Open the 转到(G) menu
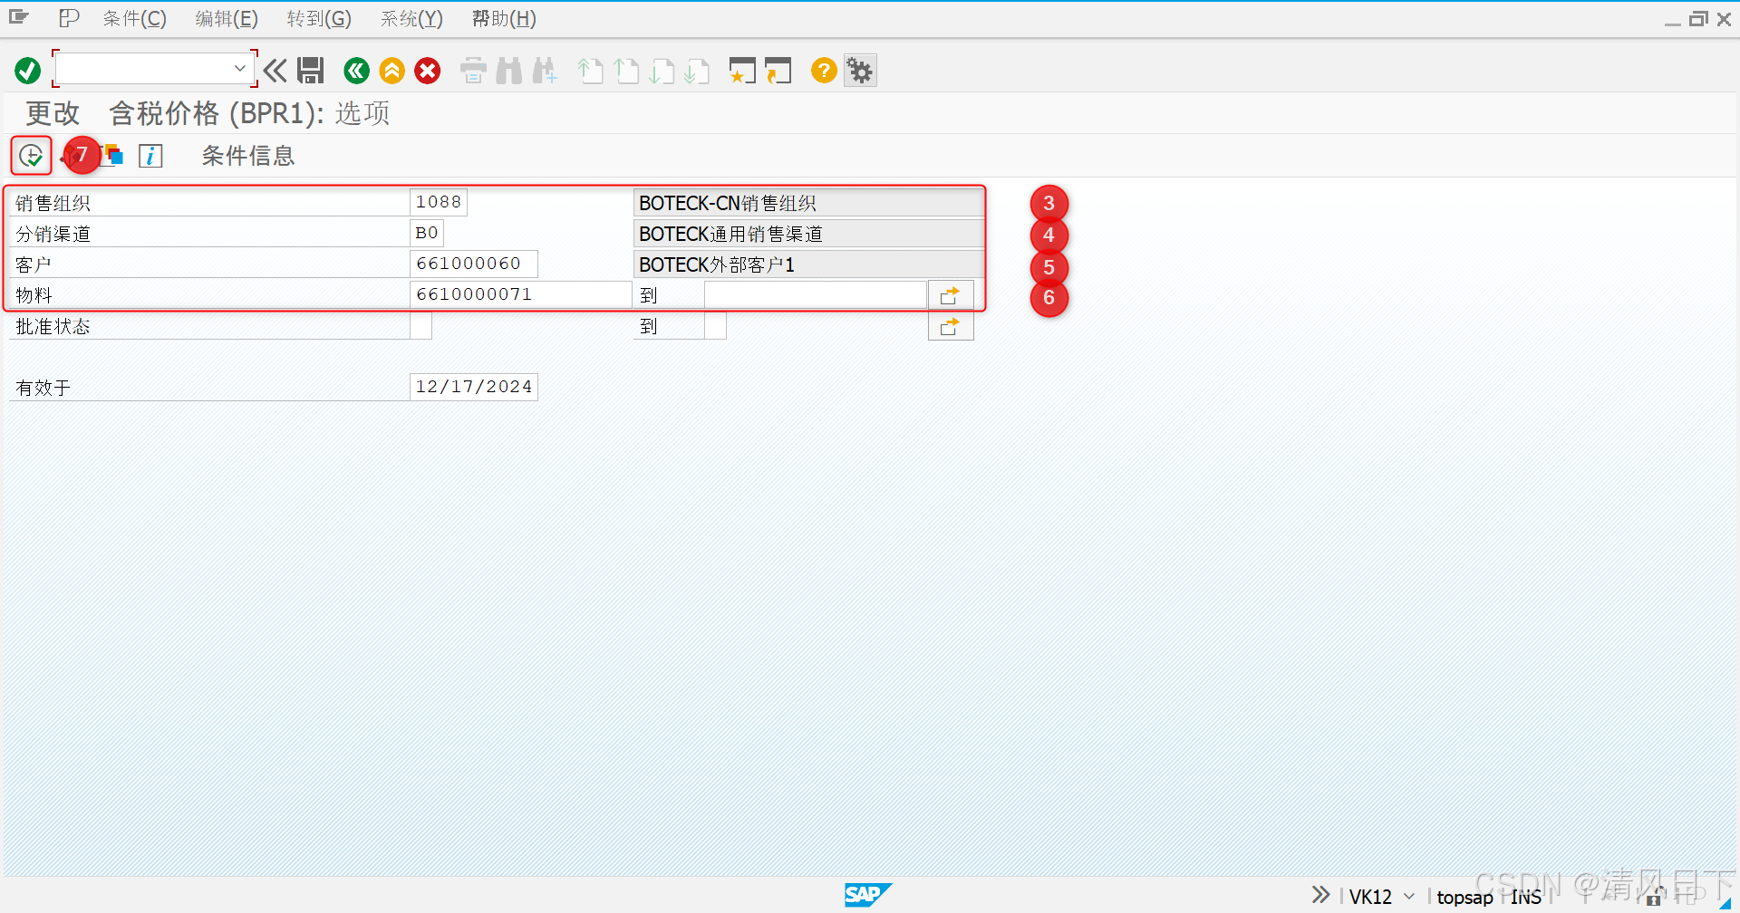The width and height of the screenshot is (1740, 913). (319, 18)
